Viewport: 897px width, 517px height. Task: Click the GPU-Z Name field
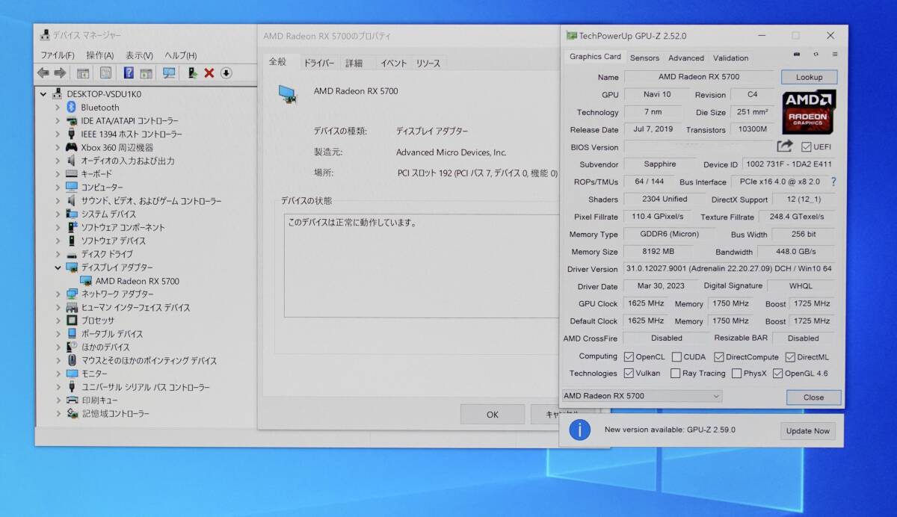[x=699, y=77]
